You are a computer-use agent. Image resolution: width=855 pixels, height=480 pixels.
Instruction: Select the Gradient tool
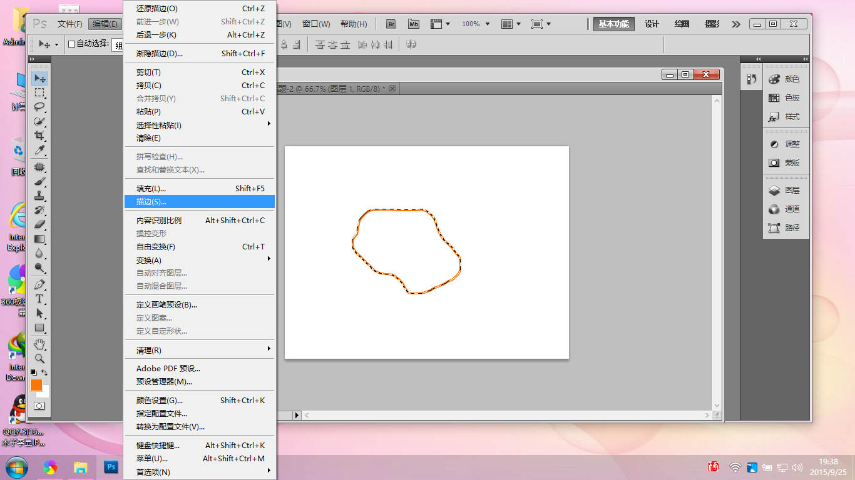tap(39, 239)
